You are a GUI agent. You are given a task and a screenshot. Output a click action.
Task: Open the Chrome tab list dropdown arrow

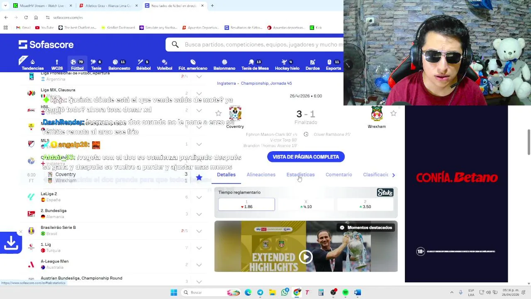pyautogui.click(x=5, y=6)
